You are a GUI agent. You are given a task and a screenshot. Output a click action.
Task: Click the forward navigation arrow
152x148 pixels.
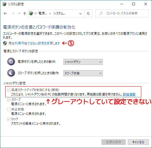[13, 13]
